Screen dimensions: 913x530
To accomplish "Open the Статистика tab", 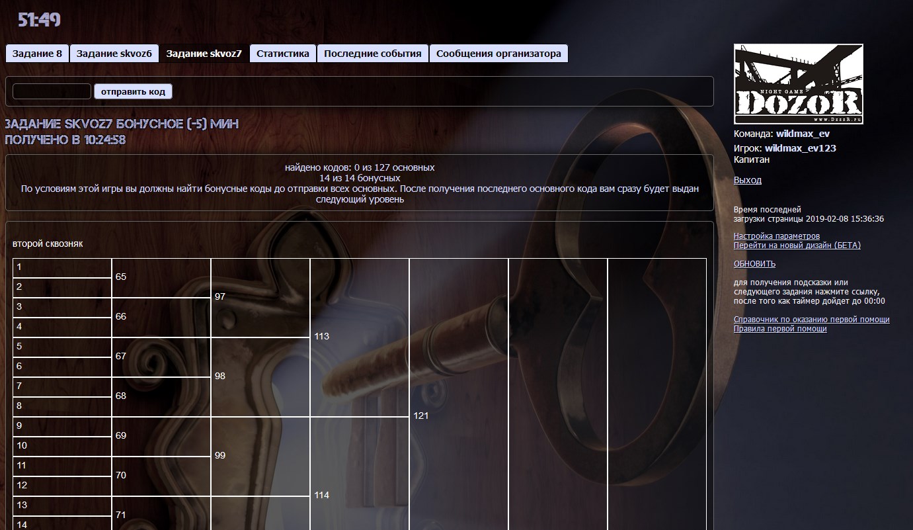I will point(283,54).
